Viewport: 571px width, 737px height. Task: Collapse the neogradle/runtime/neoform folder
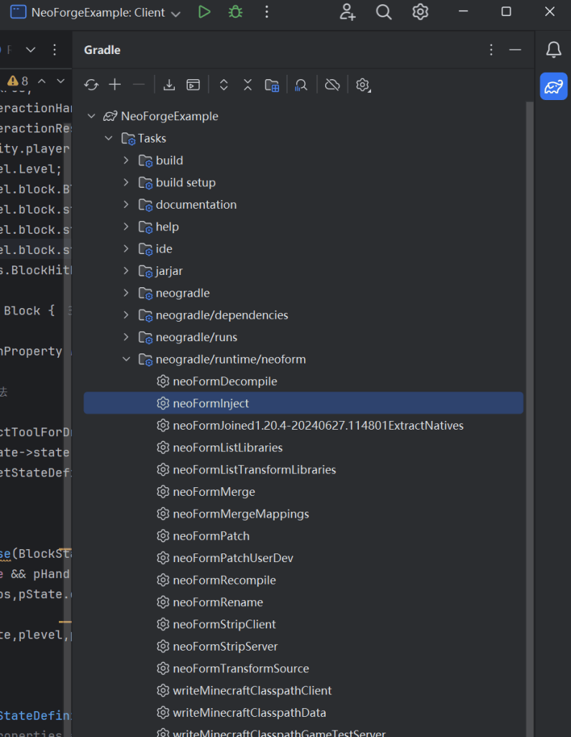click(126, 359)
